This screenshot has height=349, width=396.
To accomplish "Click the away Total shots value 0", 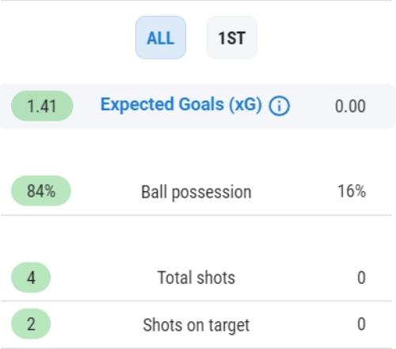I will coord(361,278).
